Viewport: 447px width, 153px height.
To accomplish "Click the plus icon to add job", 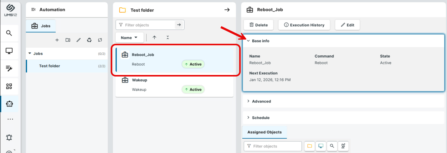I will (57, 40).
